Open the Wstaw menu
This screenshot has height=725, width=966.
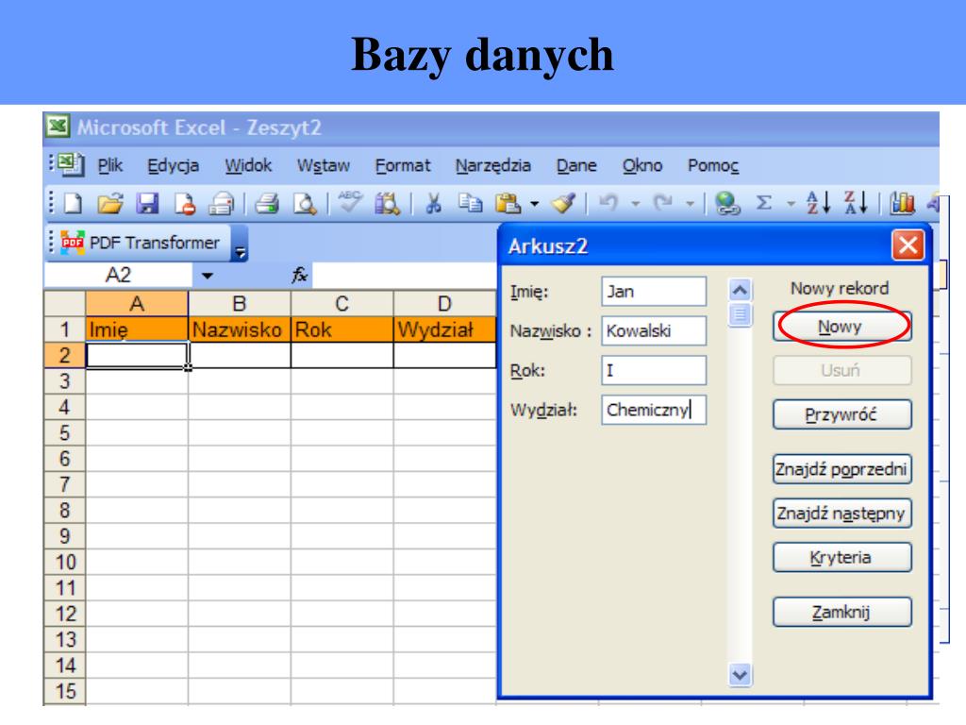[323, 165]
